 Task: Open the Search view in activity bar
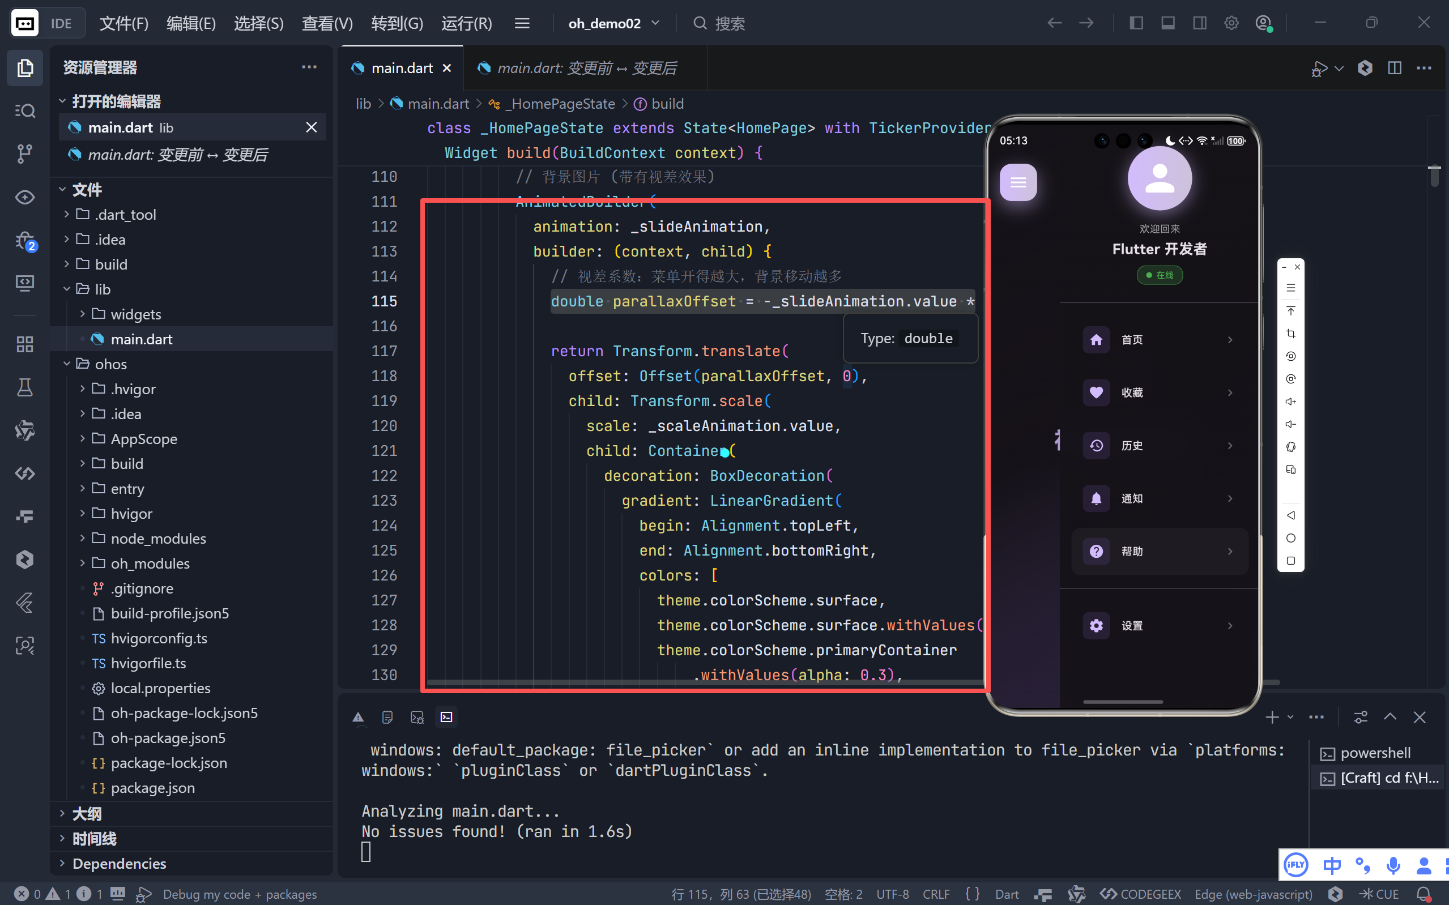pyautogui.click(x=24, y=111)
